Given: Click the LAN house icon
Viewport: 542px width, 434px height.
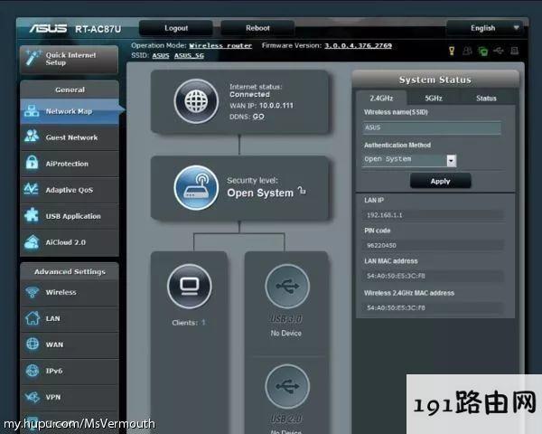Looking at the screenshot, I should click(33, 318).
